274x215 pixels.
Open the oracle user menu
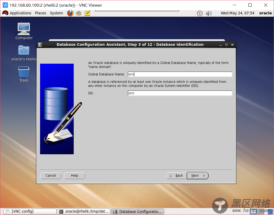[x=265, y=13]
